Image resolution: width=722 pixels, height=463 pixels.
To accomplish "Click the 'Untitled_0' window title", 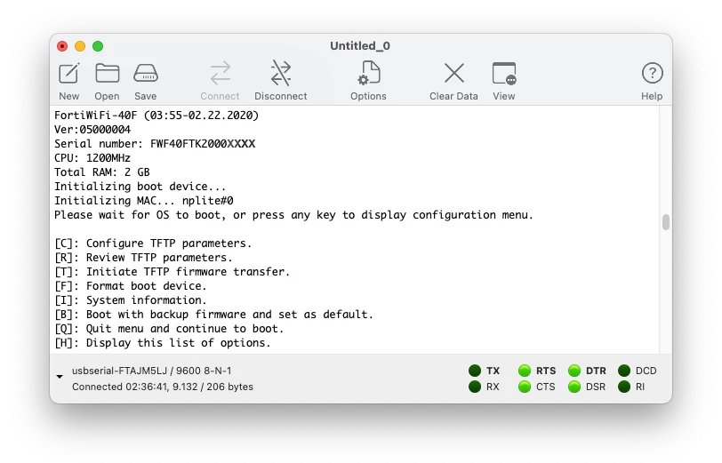I will tap(360, 46).
